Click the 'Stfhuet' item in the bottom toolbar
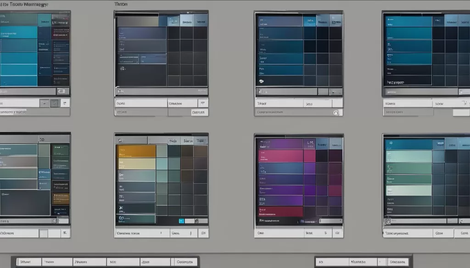 (x=29, y=262)
